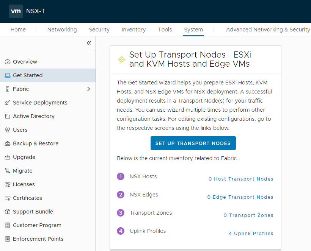This screenshot has height=251, width=311.
Task: Switch to the Networking tab
Action: tap(62, 29)
